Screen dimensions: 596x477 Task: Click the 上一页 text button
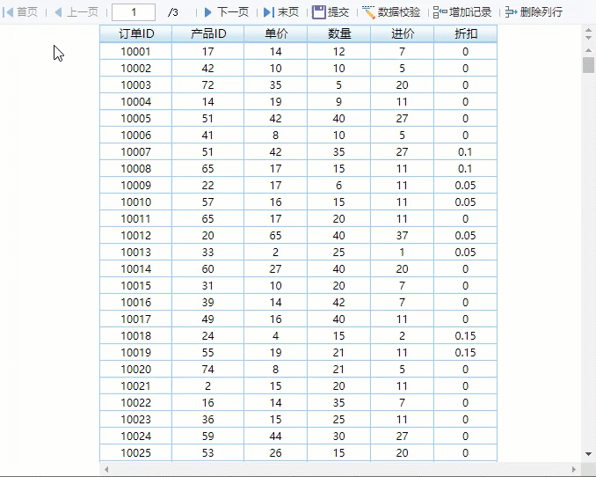[82, 12]
